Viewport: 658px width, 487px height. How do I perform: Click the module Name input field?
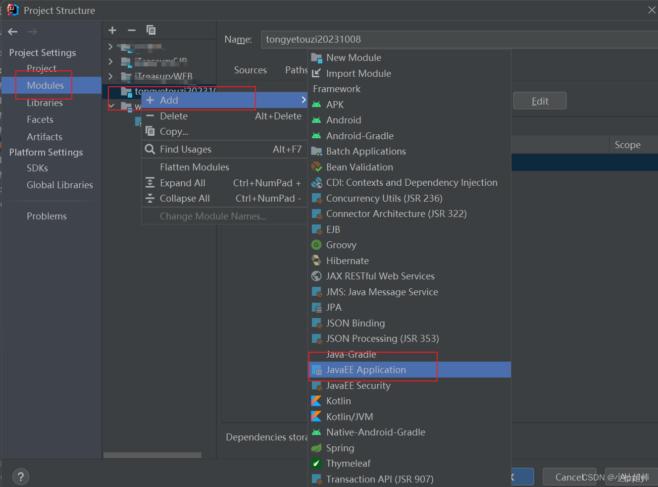coord(459,39)
